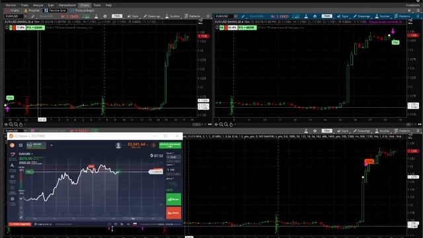Open the profile avatar in IQ Option
Screen dimensions: 423x238
click(118, 145)
